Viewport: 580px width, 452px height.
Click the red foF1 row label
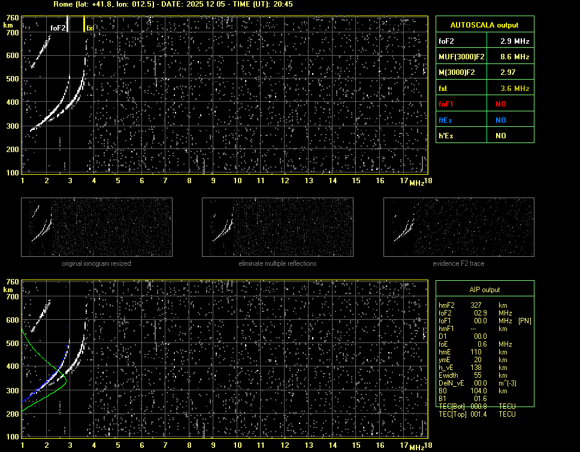tap(447, 104)
